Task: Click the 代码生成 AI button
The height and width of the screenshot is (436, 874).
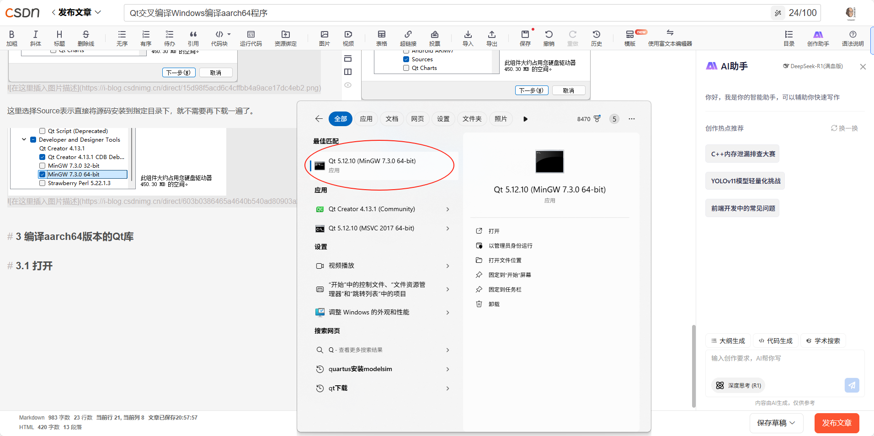Action: coord(775,341)
